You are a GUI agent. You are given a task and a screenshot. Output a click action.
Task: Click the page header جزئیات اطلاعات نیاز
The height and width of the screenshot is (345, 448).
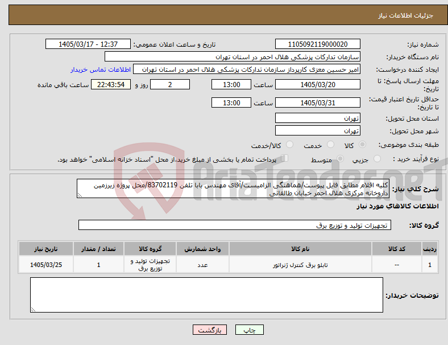click(406, 15)
